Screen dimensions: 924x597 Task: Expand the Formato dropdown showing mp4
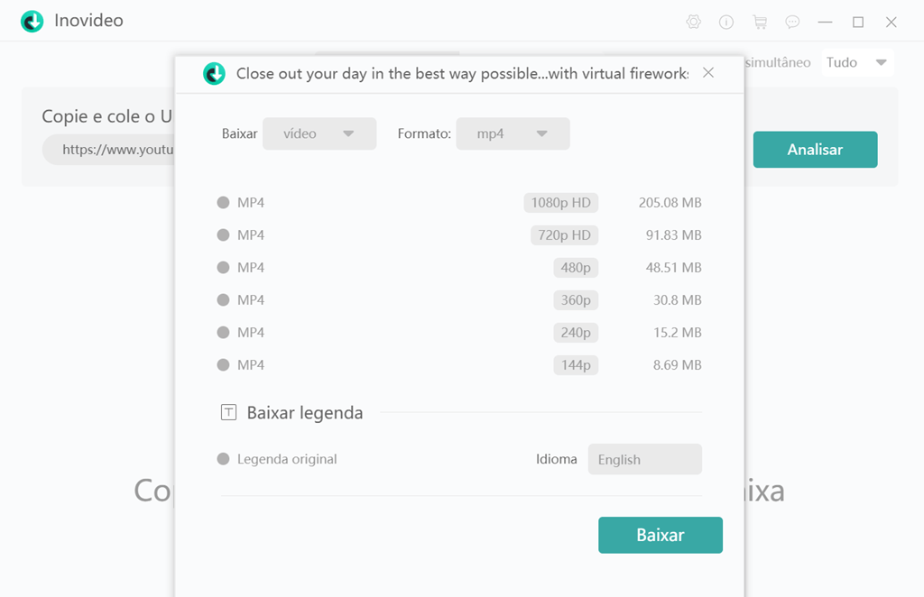[x=513, y=133]
